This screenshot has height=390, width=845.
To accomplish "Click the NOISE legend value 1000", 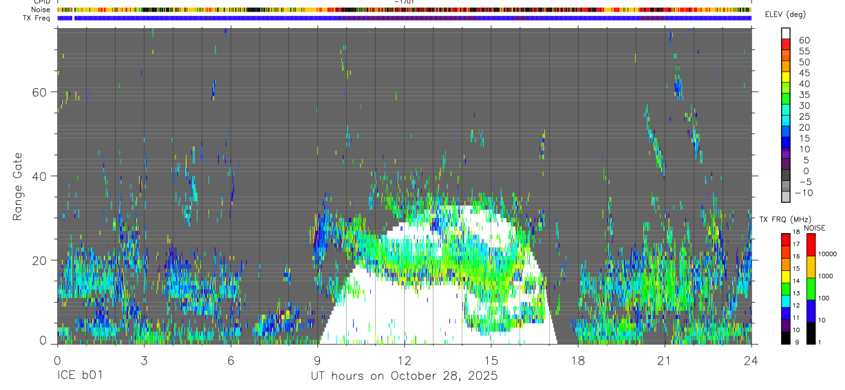I will pyautogui.click(x=827, y=276).
